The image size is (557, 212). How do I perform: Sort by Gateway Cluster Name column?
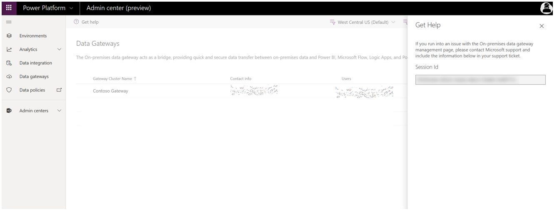click(x=112, y=79)
